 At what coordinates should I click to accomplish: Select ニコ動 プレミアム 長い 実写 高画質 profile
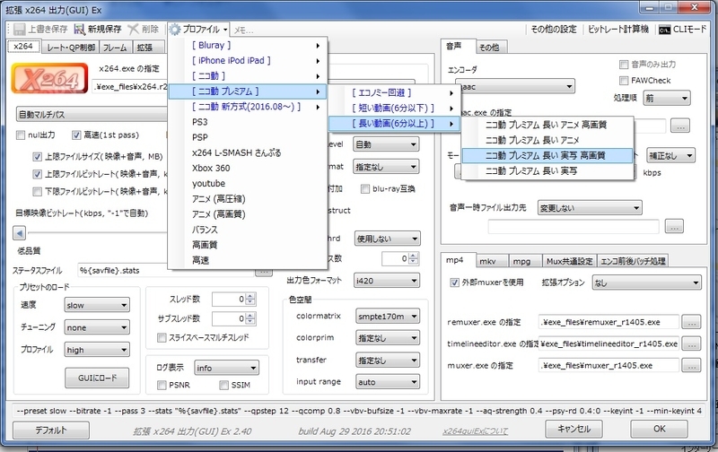[x=547, y=155]
